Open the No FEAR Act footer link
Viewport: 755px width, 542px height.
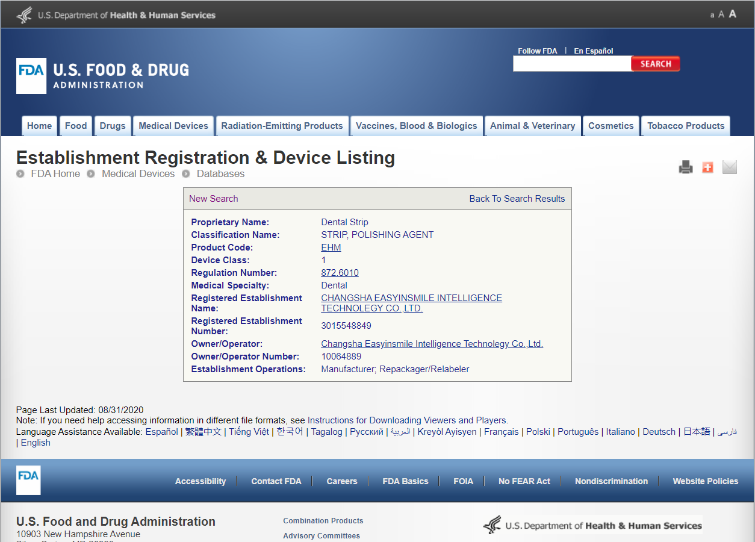[524, 481]
